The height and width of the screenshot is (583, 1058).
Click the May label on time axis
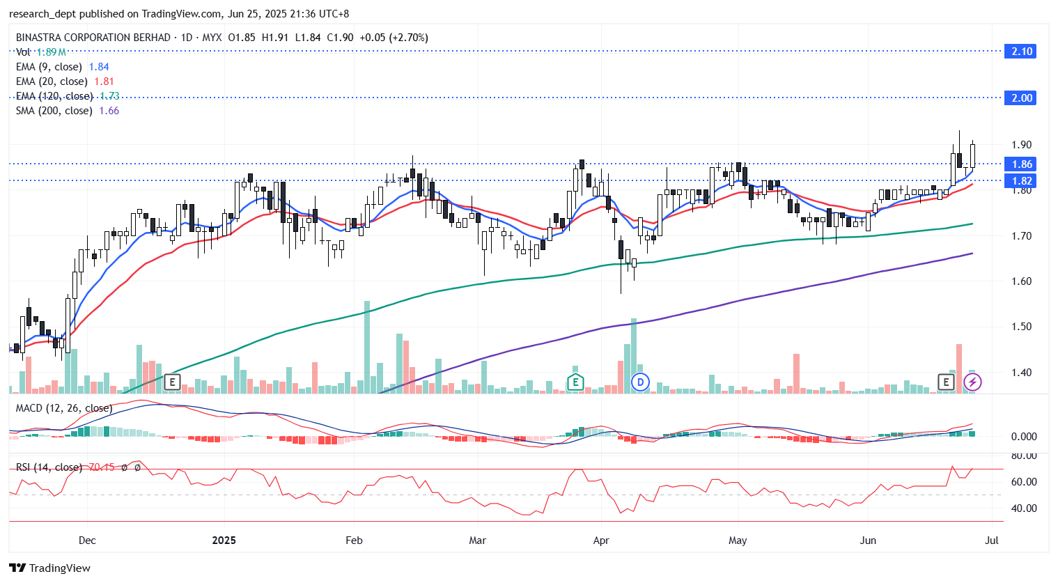(738, 541)
